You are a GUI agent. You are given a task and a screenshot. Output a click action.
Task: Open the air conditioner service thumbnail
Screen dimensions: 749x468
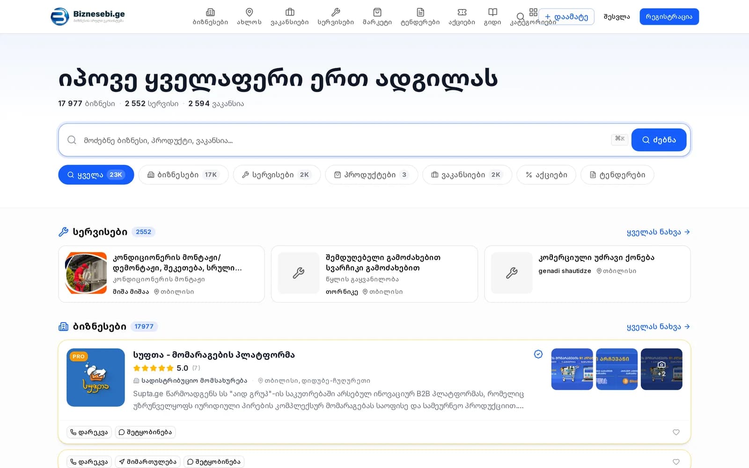pyautogui.click(x=86, y=273)
